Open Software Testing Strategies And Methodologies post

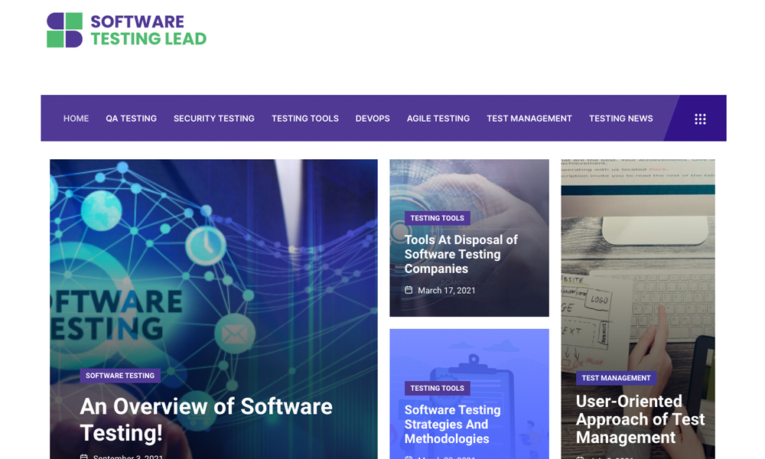[x=452, y=424]
